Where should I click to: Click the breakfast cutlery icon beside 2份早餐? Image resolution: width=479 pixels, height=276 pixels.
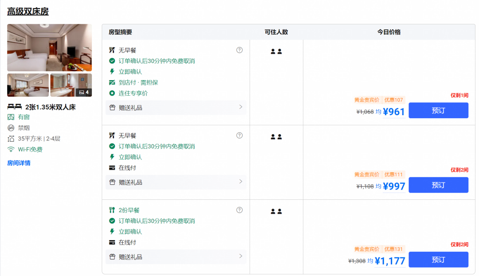click(x=112, y=210)
